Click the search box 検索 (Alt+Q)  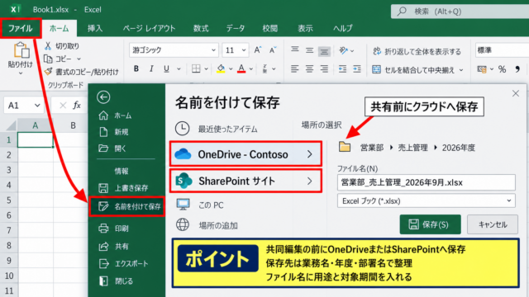460,12
